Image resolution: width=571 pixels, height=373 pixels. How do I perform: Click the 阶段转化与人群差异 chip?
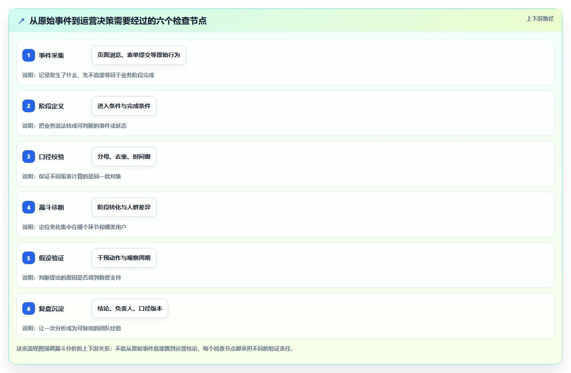124,207
